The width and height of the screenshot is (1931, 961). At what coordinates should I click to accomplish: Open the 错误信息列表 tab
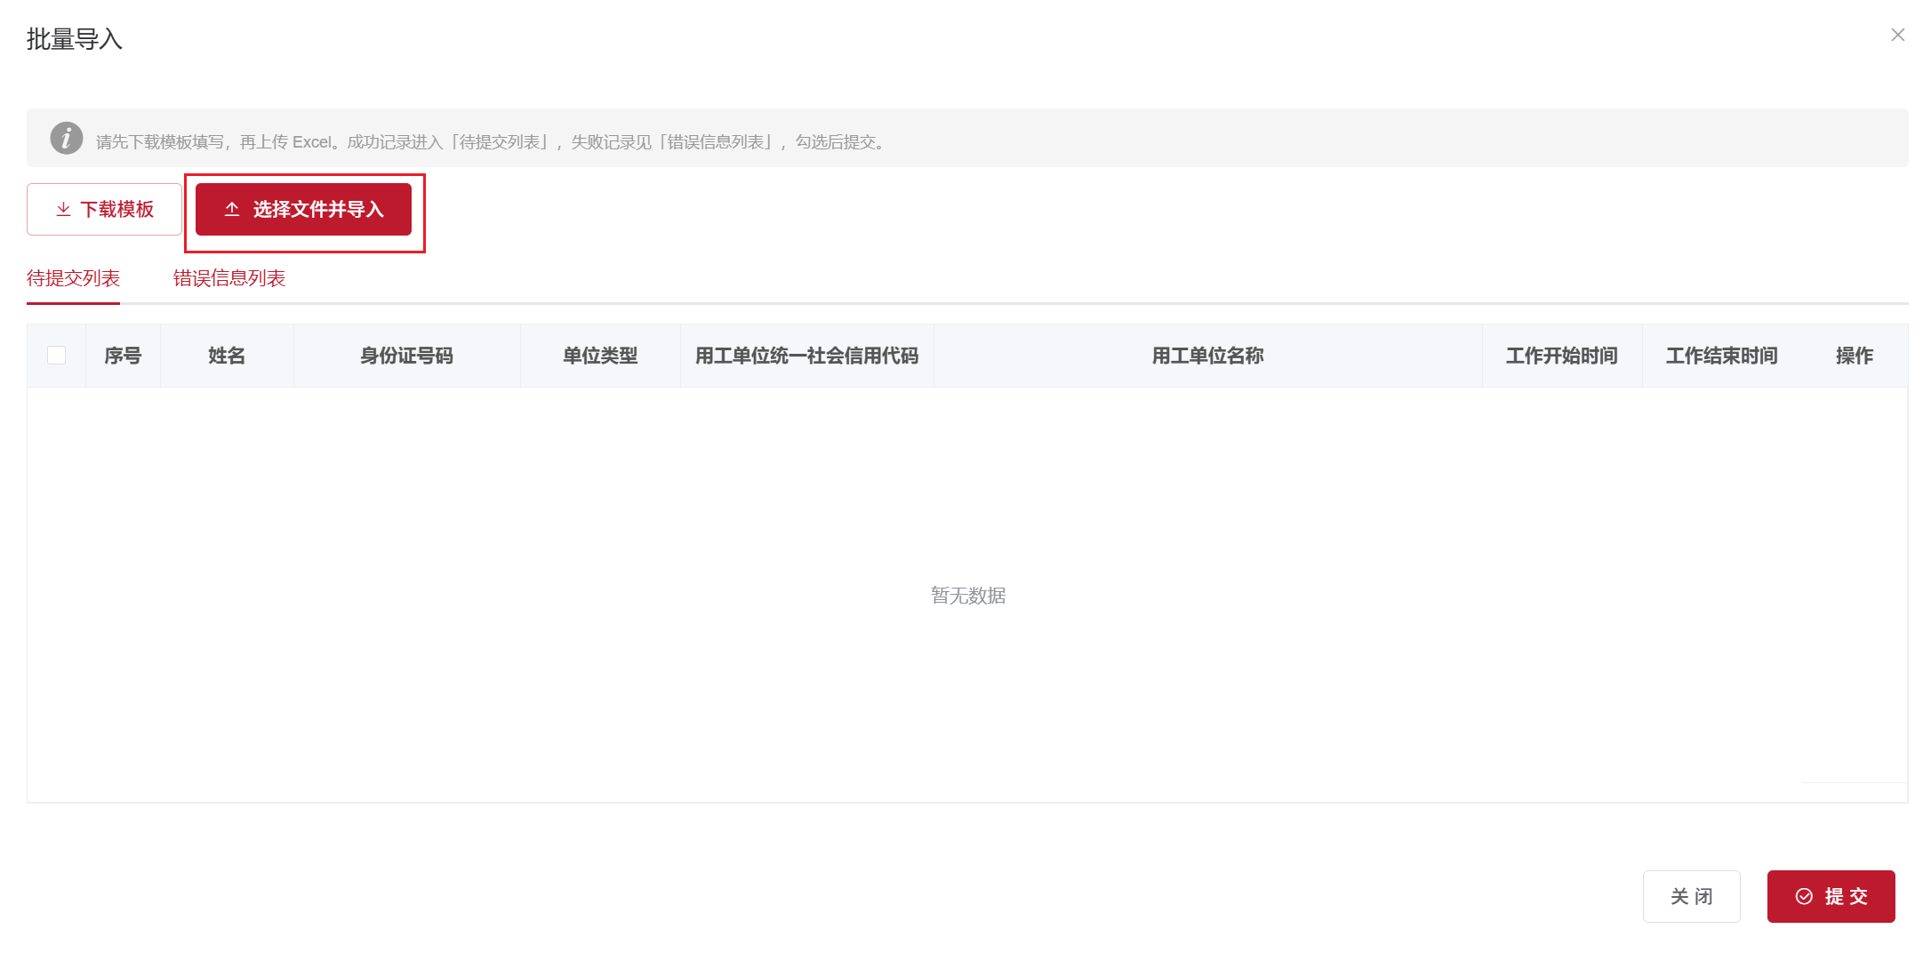coord(229,278)
